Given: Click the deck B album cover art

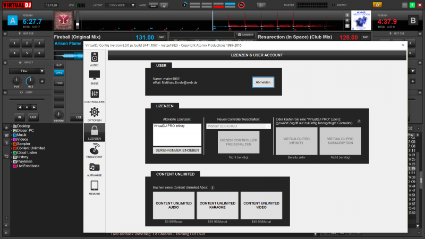Looking at the screenshot, I should 361,20.
